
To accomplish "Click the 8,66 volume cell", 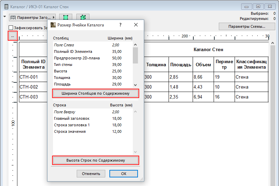I will [203, 77].
